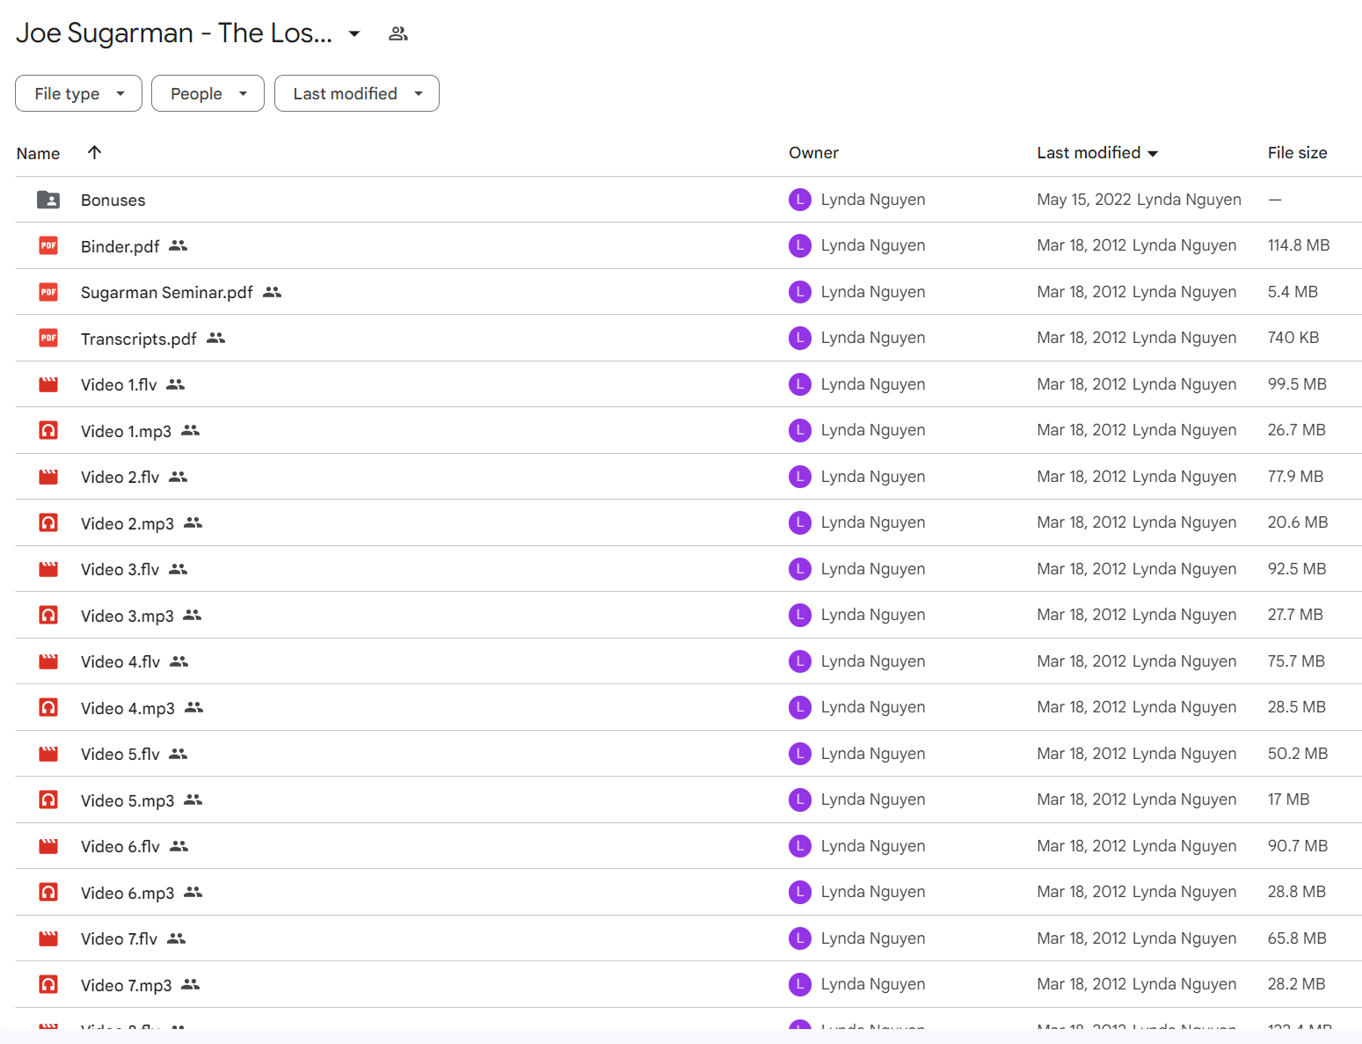Click the audio icon for Video 5.mp3

[x=48, y=799]
